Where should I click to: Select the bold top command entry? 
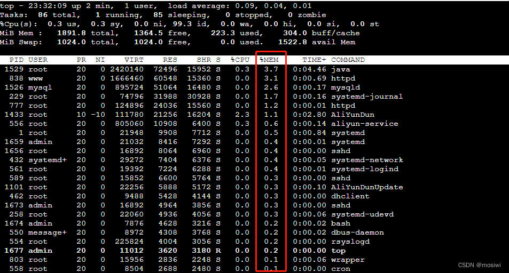tap(338, 251)
